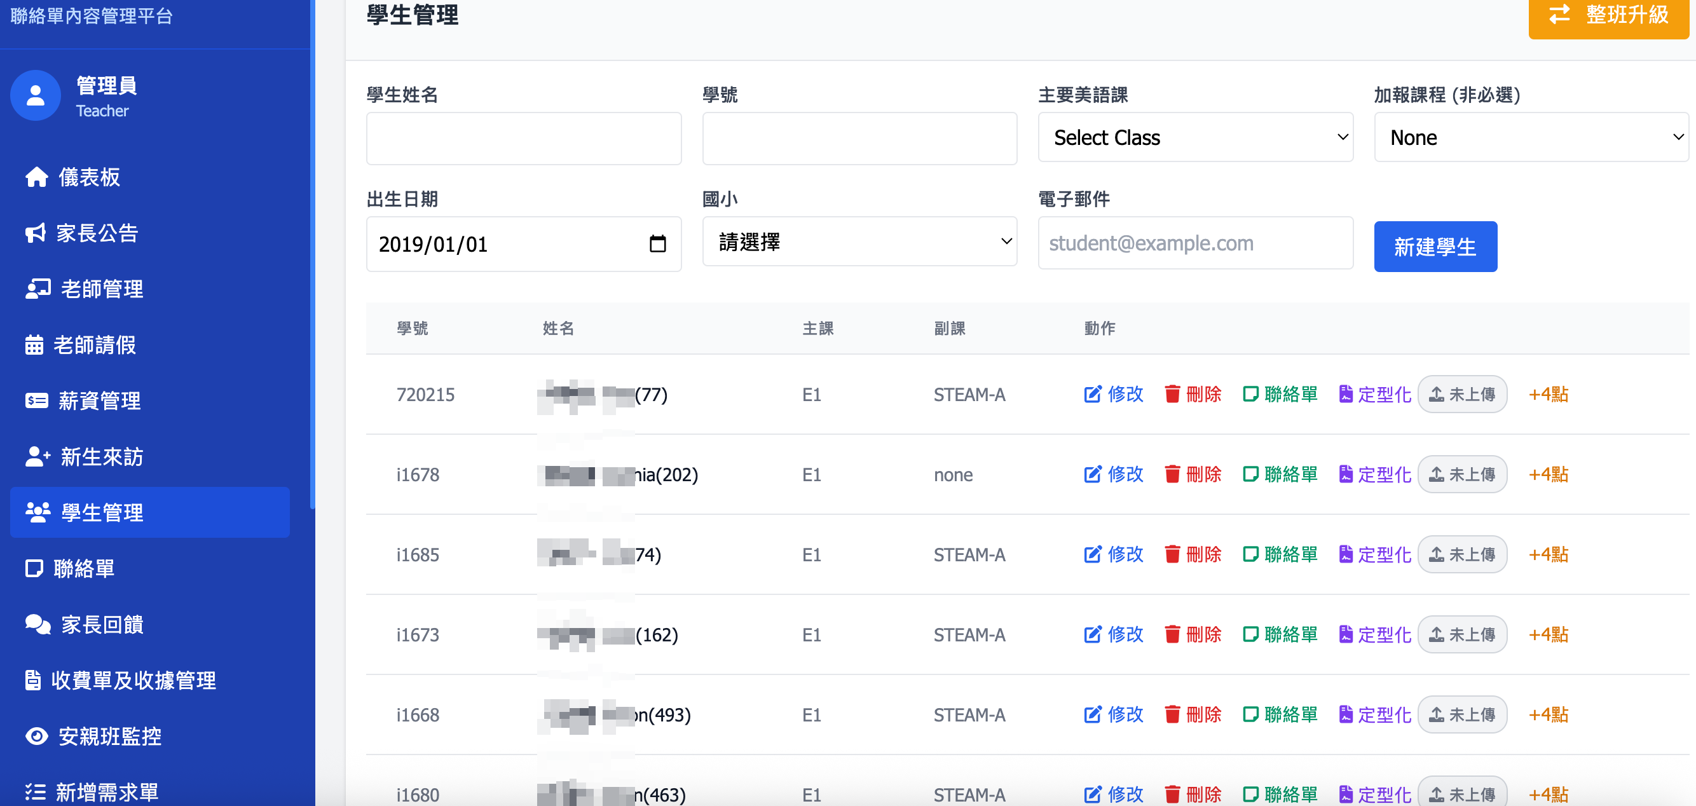Screen dimensions: 1696x806
Task: Click 修改 edit for student i1673
Action: tap(1114, 635)
